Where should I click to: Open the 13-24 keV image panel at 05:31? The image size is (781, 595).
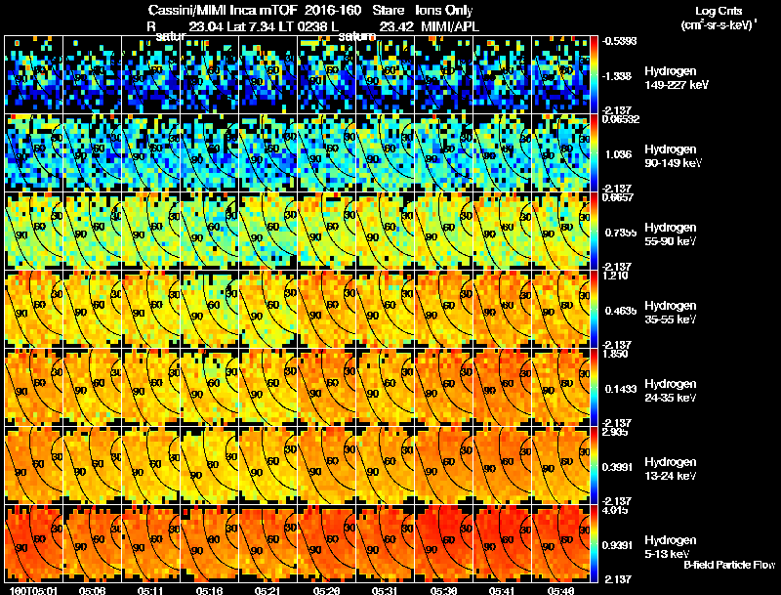tap(385, 465)
